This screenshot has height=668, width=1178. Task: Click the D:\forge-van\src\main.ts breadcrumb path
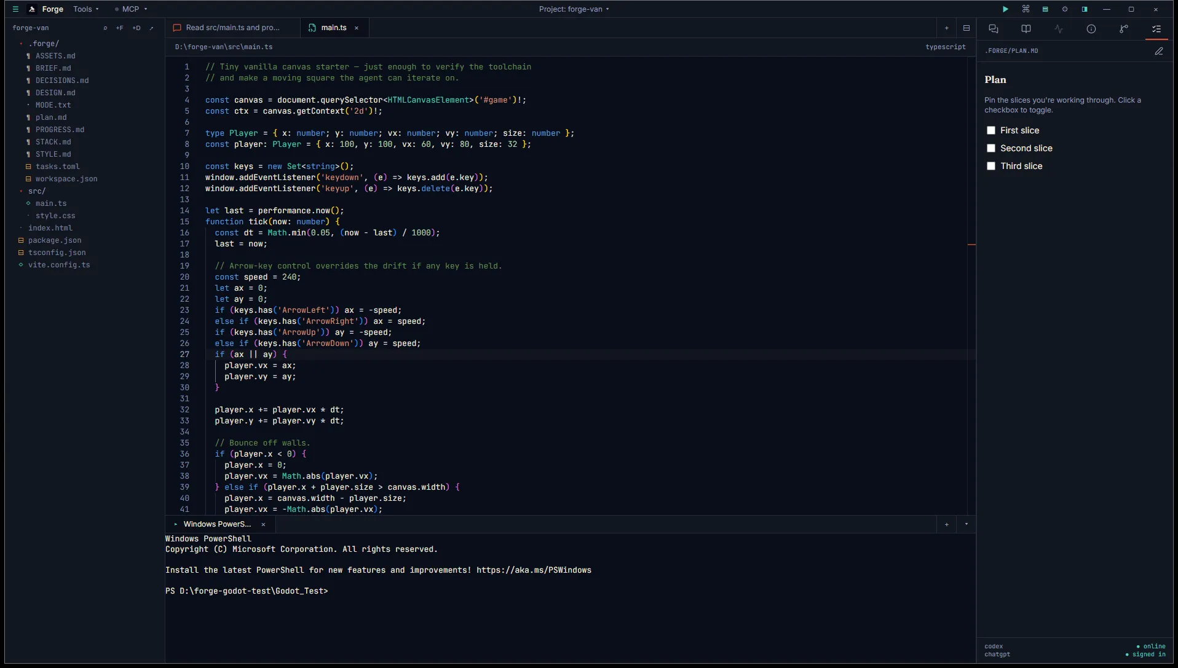224,47
